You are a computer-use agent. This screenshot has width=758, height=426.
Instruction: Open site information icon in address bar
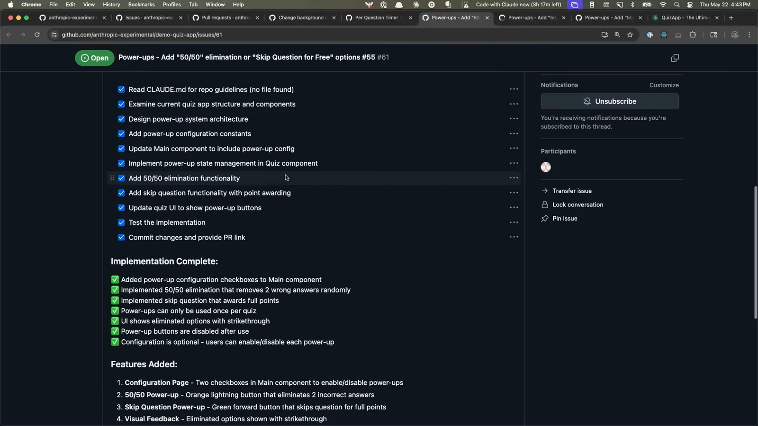(54, 35)
